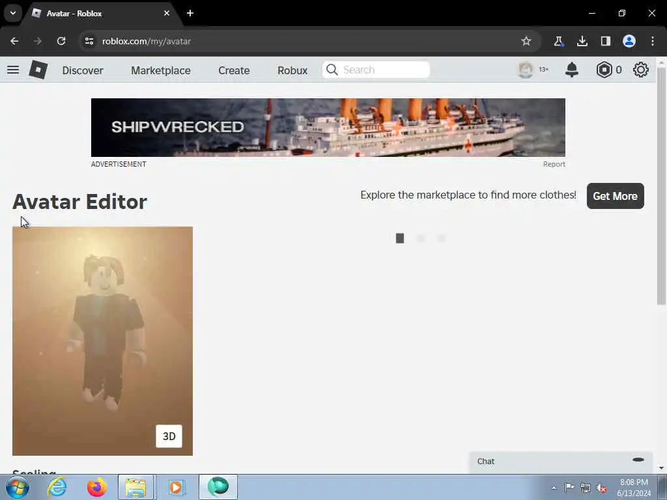Screen dimensions: 667x500
Task: Reload the Roblox avatar page
Action: click(61, 41)
